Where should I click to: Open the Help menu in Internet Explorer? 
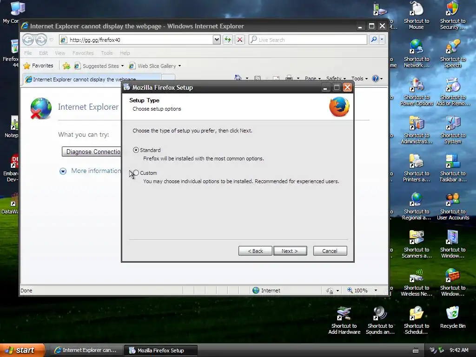[x=125, y=53]
